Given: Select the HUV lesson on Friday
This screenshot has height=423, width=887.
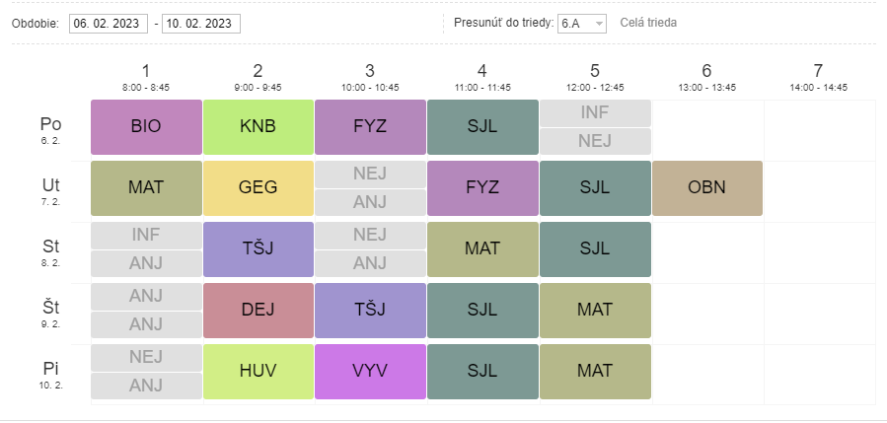Looking at the screenshot, I should [x=258, y=372].
